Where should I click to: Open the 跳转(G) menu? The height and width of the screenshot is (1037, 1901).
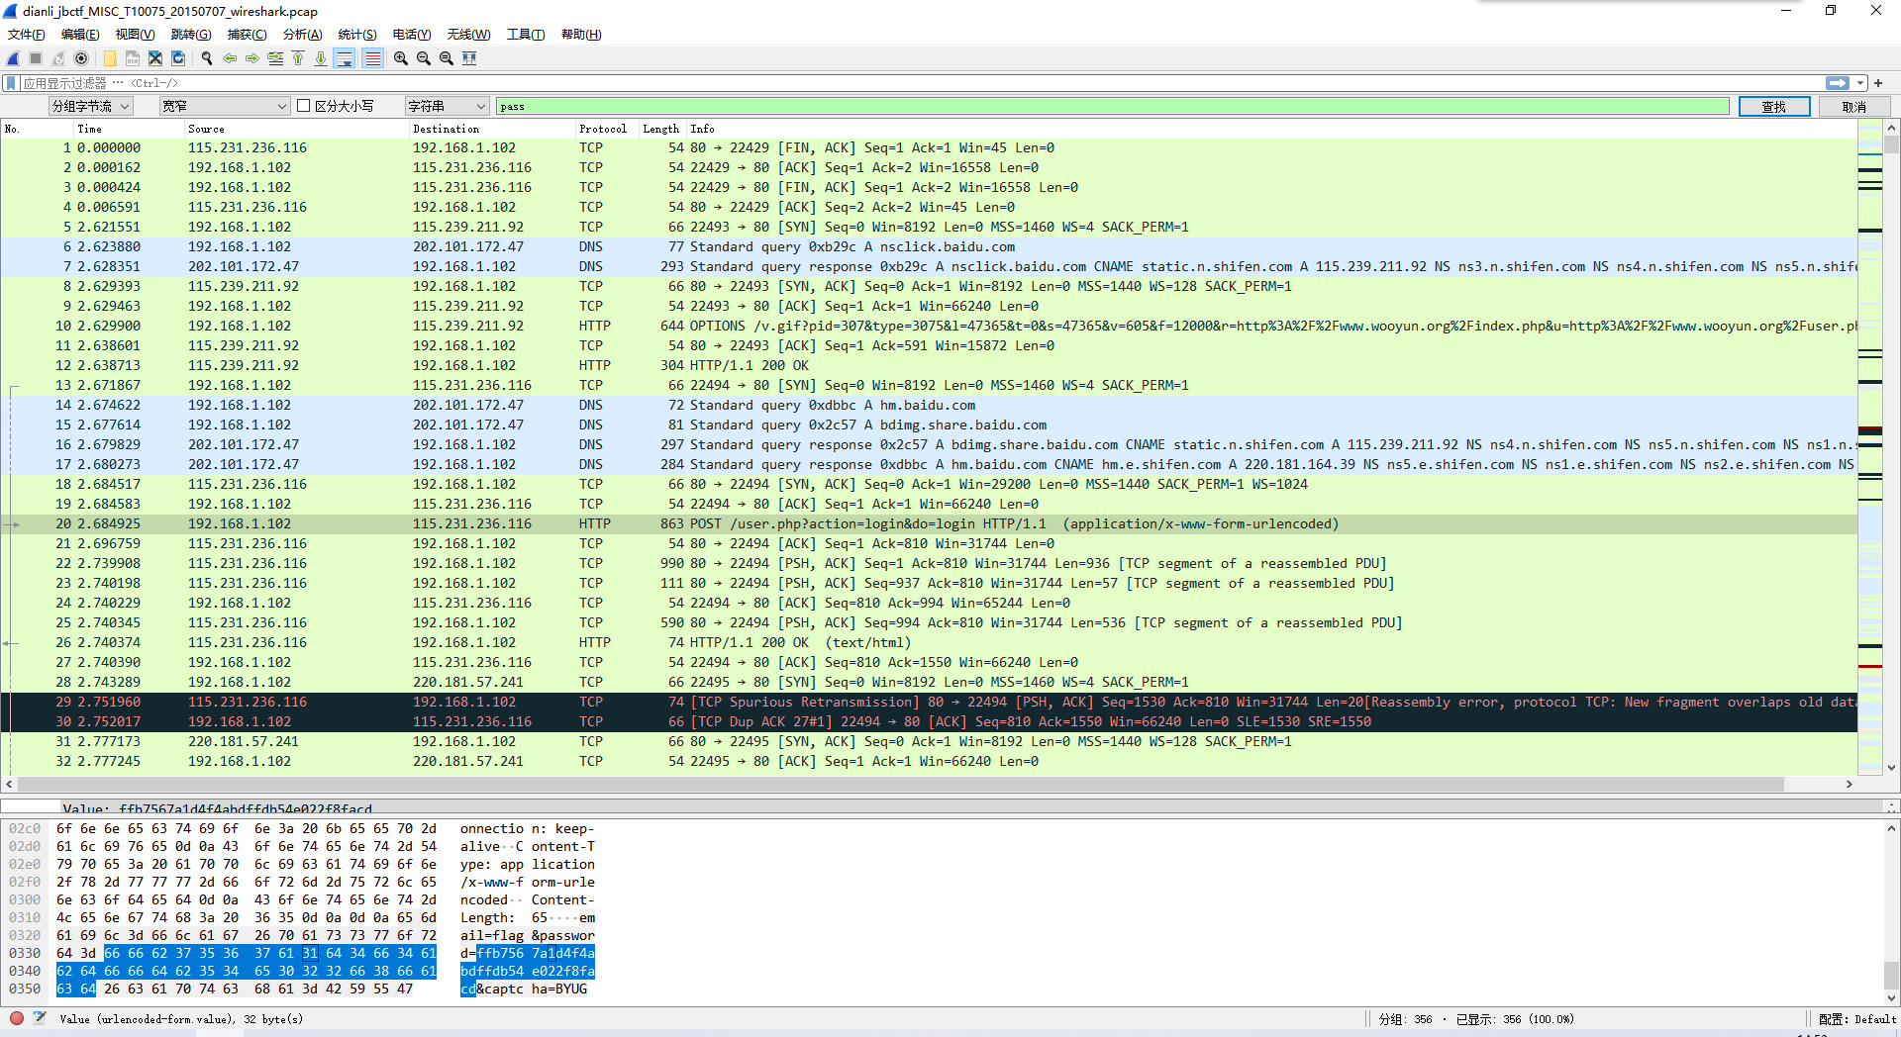[x=191, y=35]
